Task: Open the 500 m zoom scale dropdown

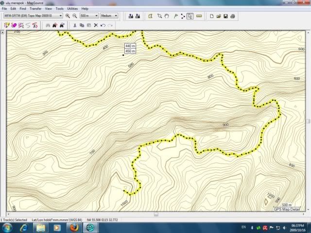Action: [96, 16]
